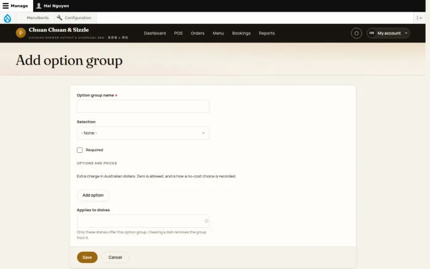
Task: Expand the My account dropdown
Action: [388, 33]
